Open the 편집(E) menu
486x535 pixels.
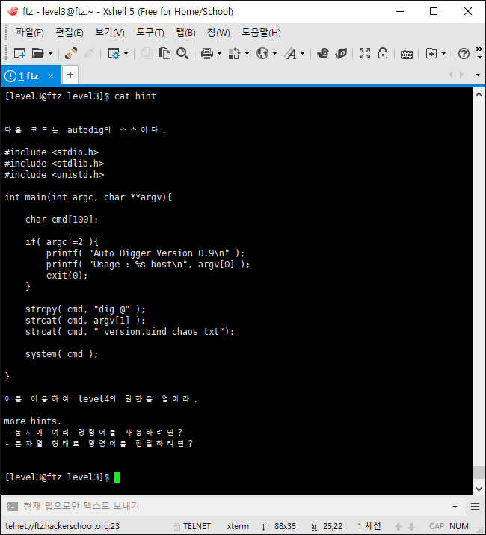point(70,32)
